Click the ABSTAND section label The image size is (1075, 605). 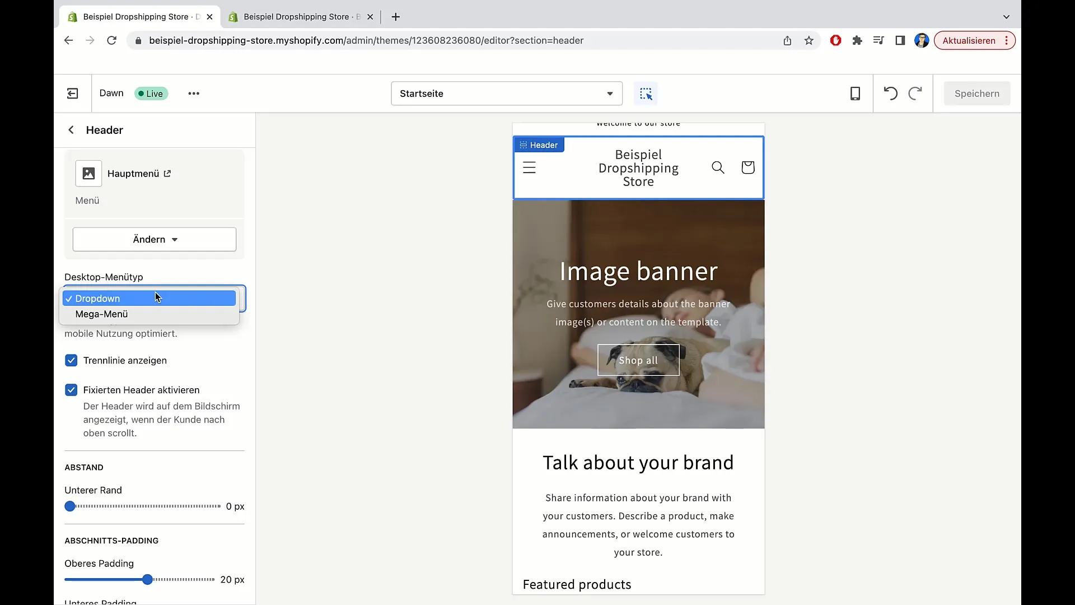click(x=84, y=467)
